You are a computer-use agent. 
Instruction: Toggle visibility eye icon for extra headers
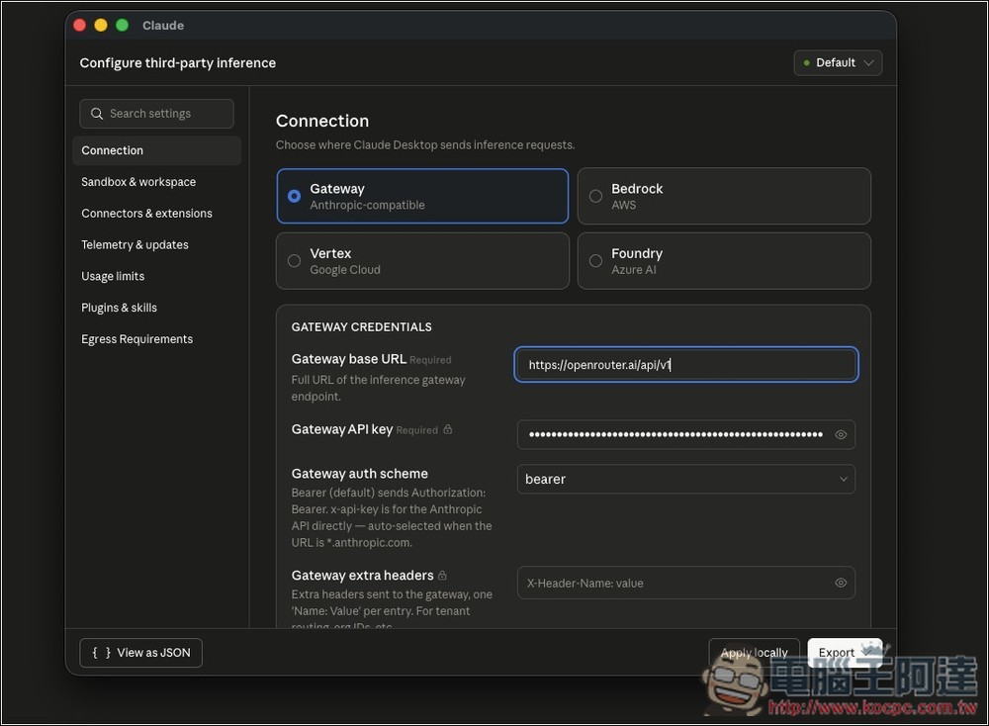point(841,583)
